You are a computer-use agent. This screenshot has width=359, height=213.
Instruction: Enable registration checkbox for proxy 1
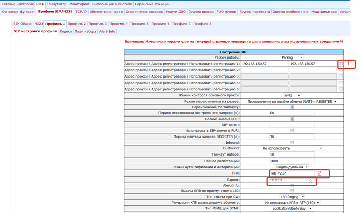(341, 64)
